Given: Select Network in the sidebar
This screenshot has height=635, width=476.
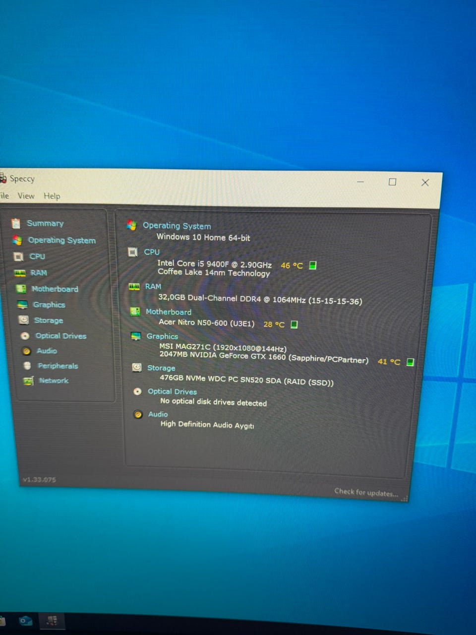Looking at the screenshot, I should coord(54,381).
